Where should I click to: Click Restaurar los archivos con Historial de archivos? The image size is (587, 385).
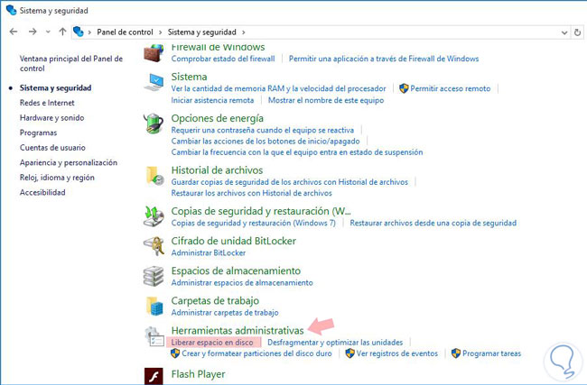click(252, 193)
